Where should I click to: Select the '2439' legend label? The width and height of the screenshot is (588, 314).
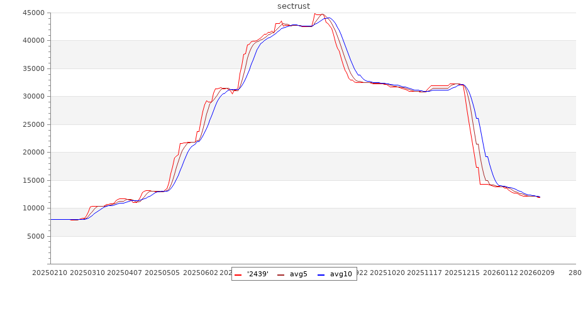coord(258,274)
